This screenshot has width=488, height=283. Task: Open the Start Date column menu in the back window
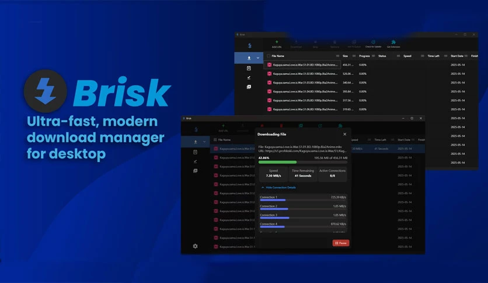point(466,56)
